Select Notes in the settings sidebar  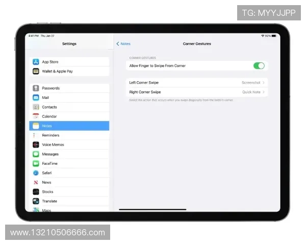click(x=69, y=126)
